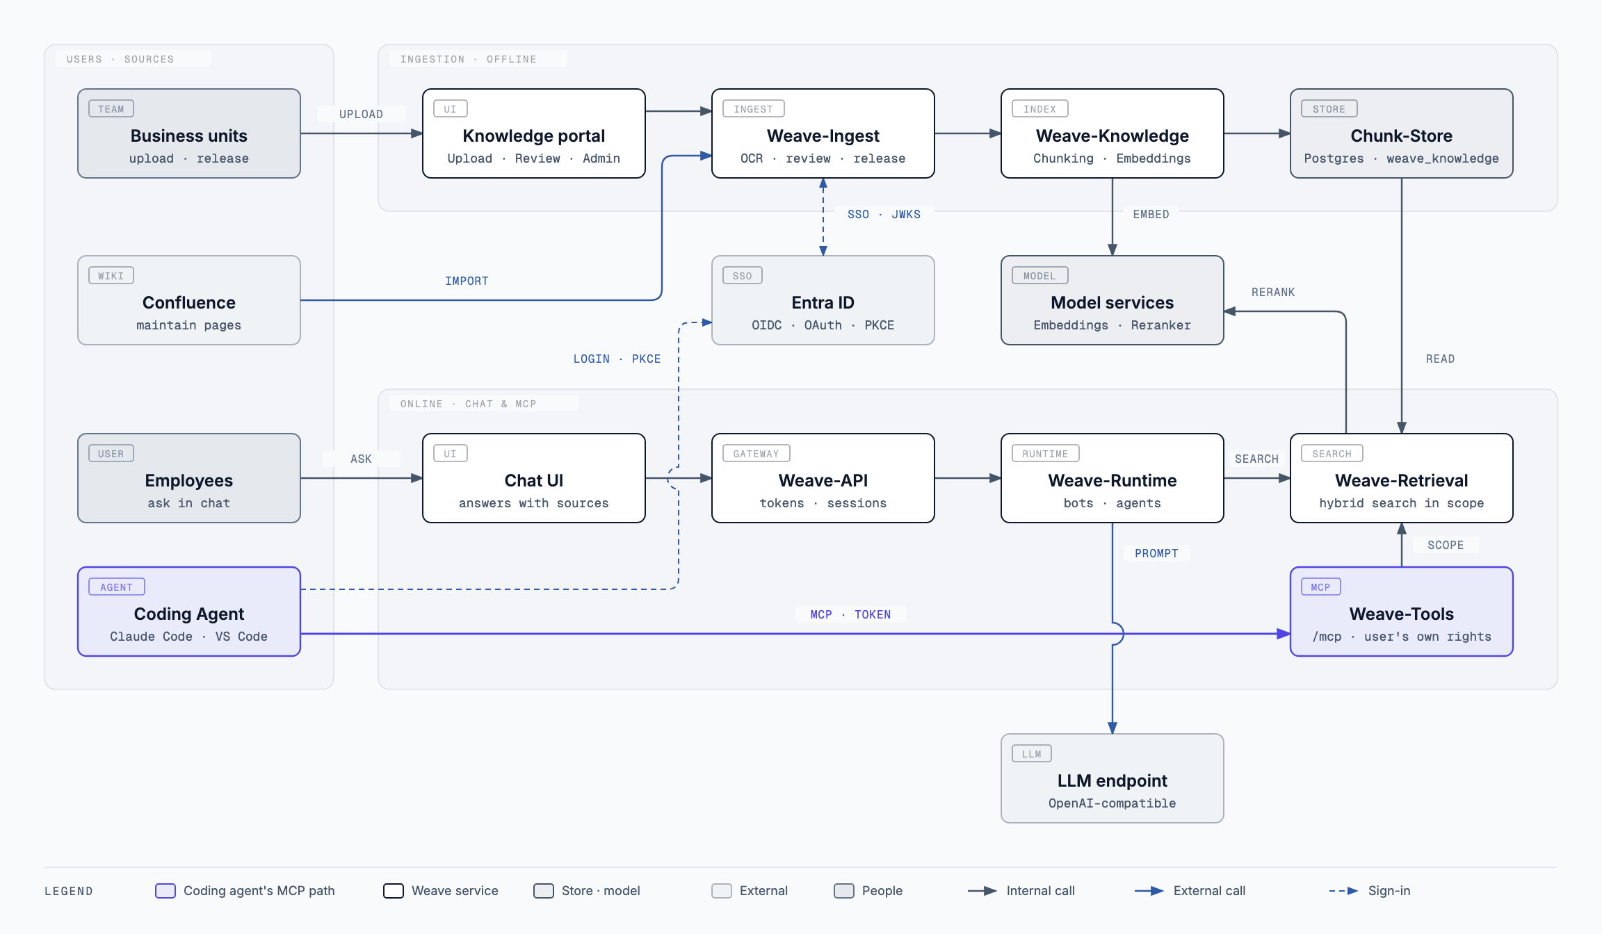This screenshot has height=934, width=1602.
Task: Click the External legend swatch
Action: coord(722,891)
